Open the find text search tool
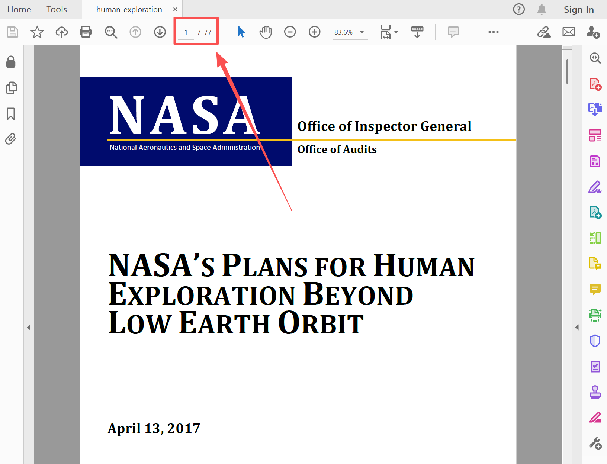The height and width of the screenshot is (464, 607). (111, 32)
